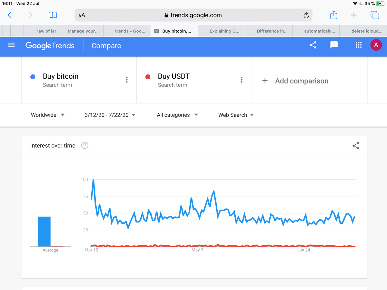This screenshot has width=387, height=290.
Task: Open the send feedback icon
Action: click(334, 45)
